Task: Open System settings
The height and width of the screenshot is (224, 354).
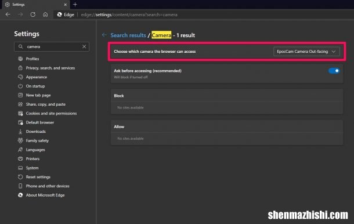Action: pos(32,168)
